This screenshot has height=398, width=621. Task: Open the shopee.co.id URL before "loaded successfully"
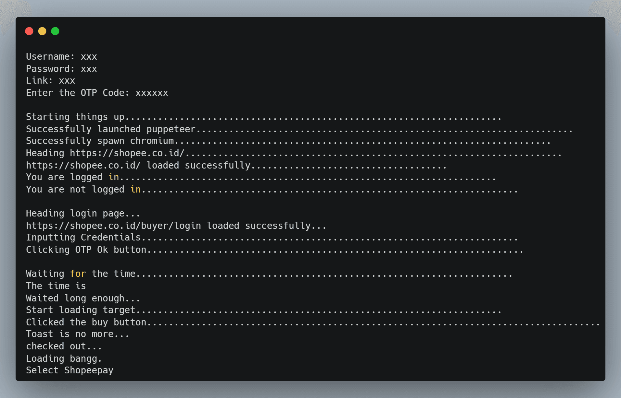pyautogui.click(x=83, y=165)
